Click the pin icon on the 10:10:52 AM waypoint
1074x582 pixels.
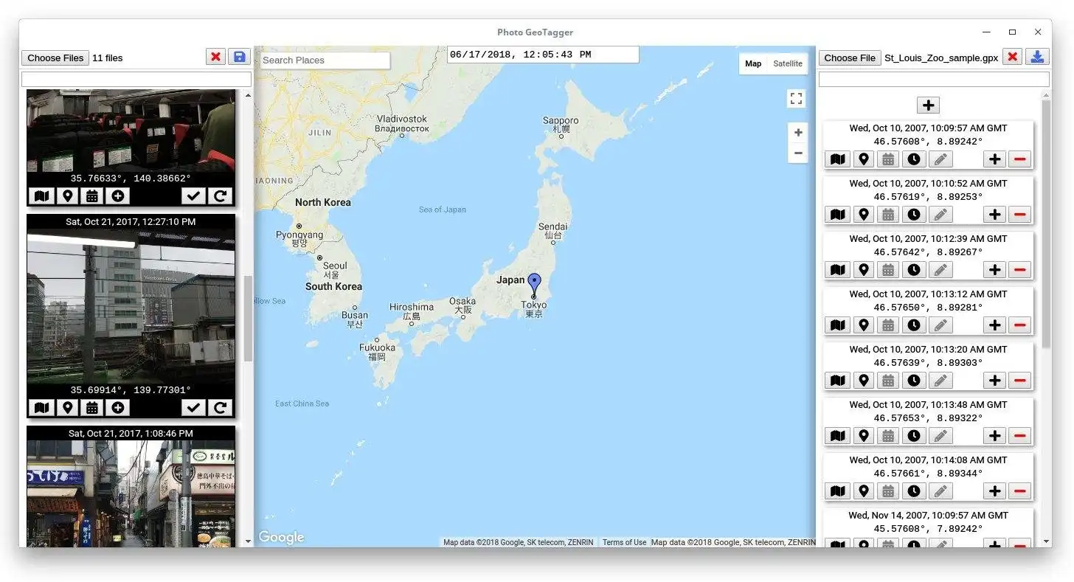[863, 214]
